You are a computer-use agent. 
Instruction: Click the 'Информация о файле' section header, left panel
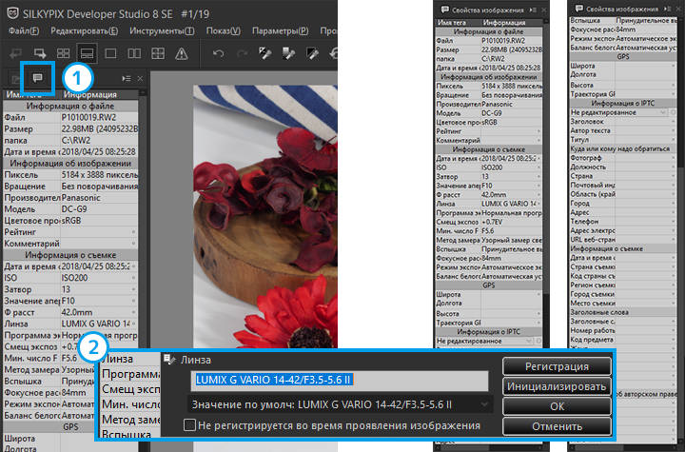coord(70,107)
